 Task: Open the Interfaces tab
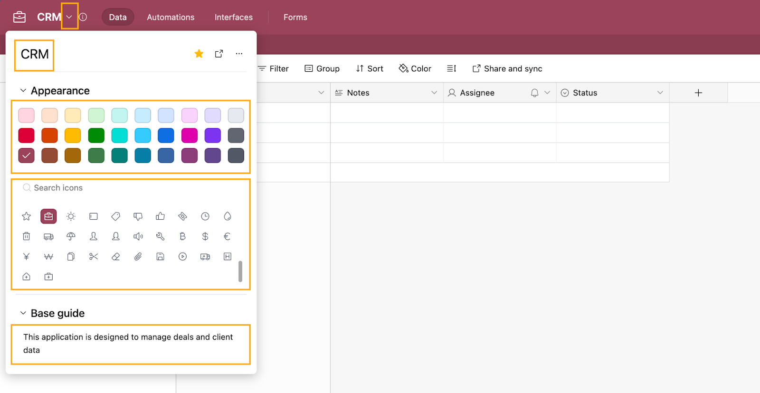(234, 17)
